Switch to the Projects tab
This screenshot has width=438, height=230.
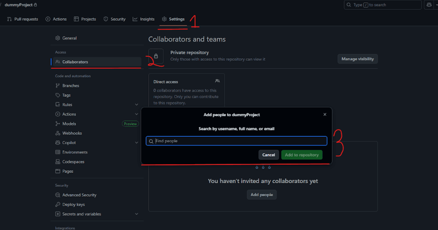click(85, 19)
